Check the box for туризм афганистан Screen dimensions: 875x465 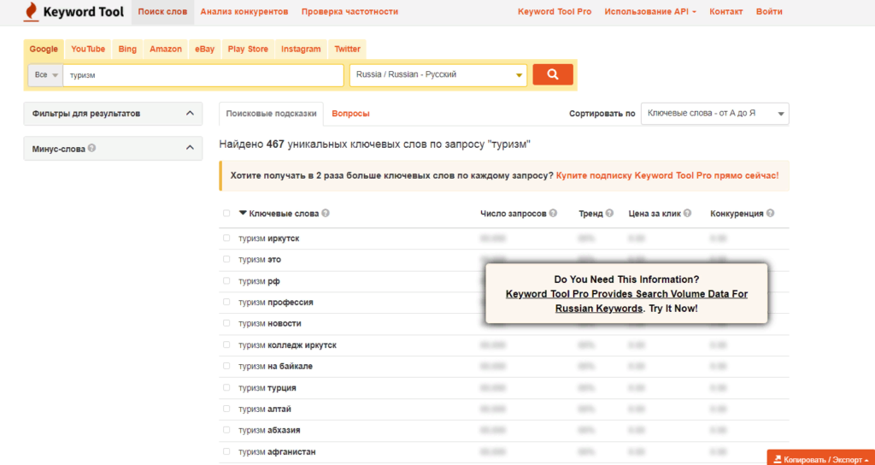point(226,451)
